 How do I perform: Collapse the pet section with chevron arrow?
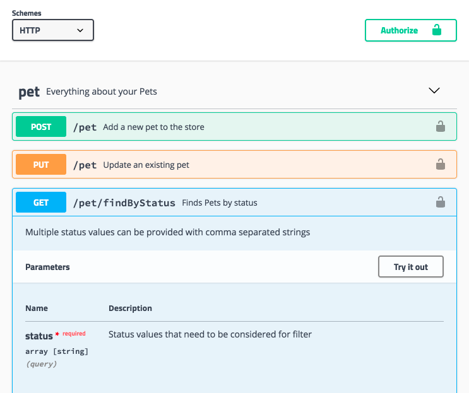click(434, 91)
